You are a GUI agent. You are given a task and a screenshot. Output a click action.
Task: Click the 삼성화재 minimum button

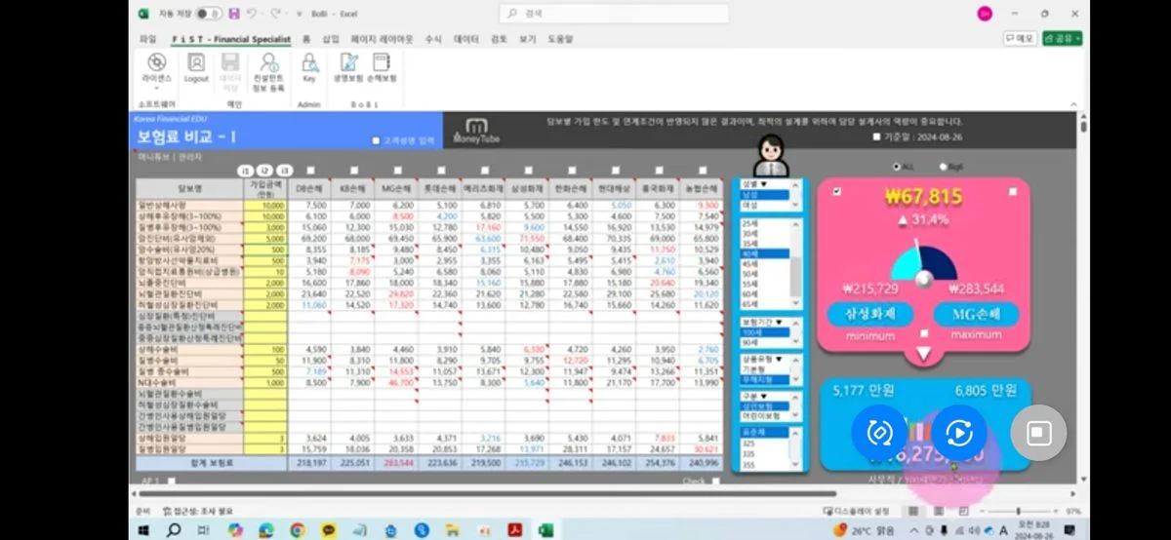tap(868, 314)
